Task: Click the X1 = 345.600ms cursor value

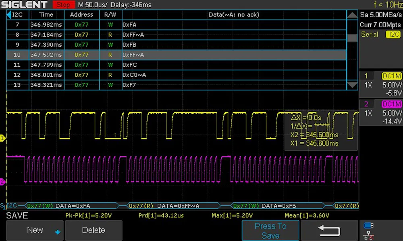Action: (x=314, y=143)
